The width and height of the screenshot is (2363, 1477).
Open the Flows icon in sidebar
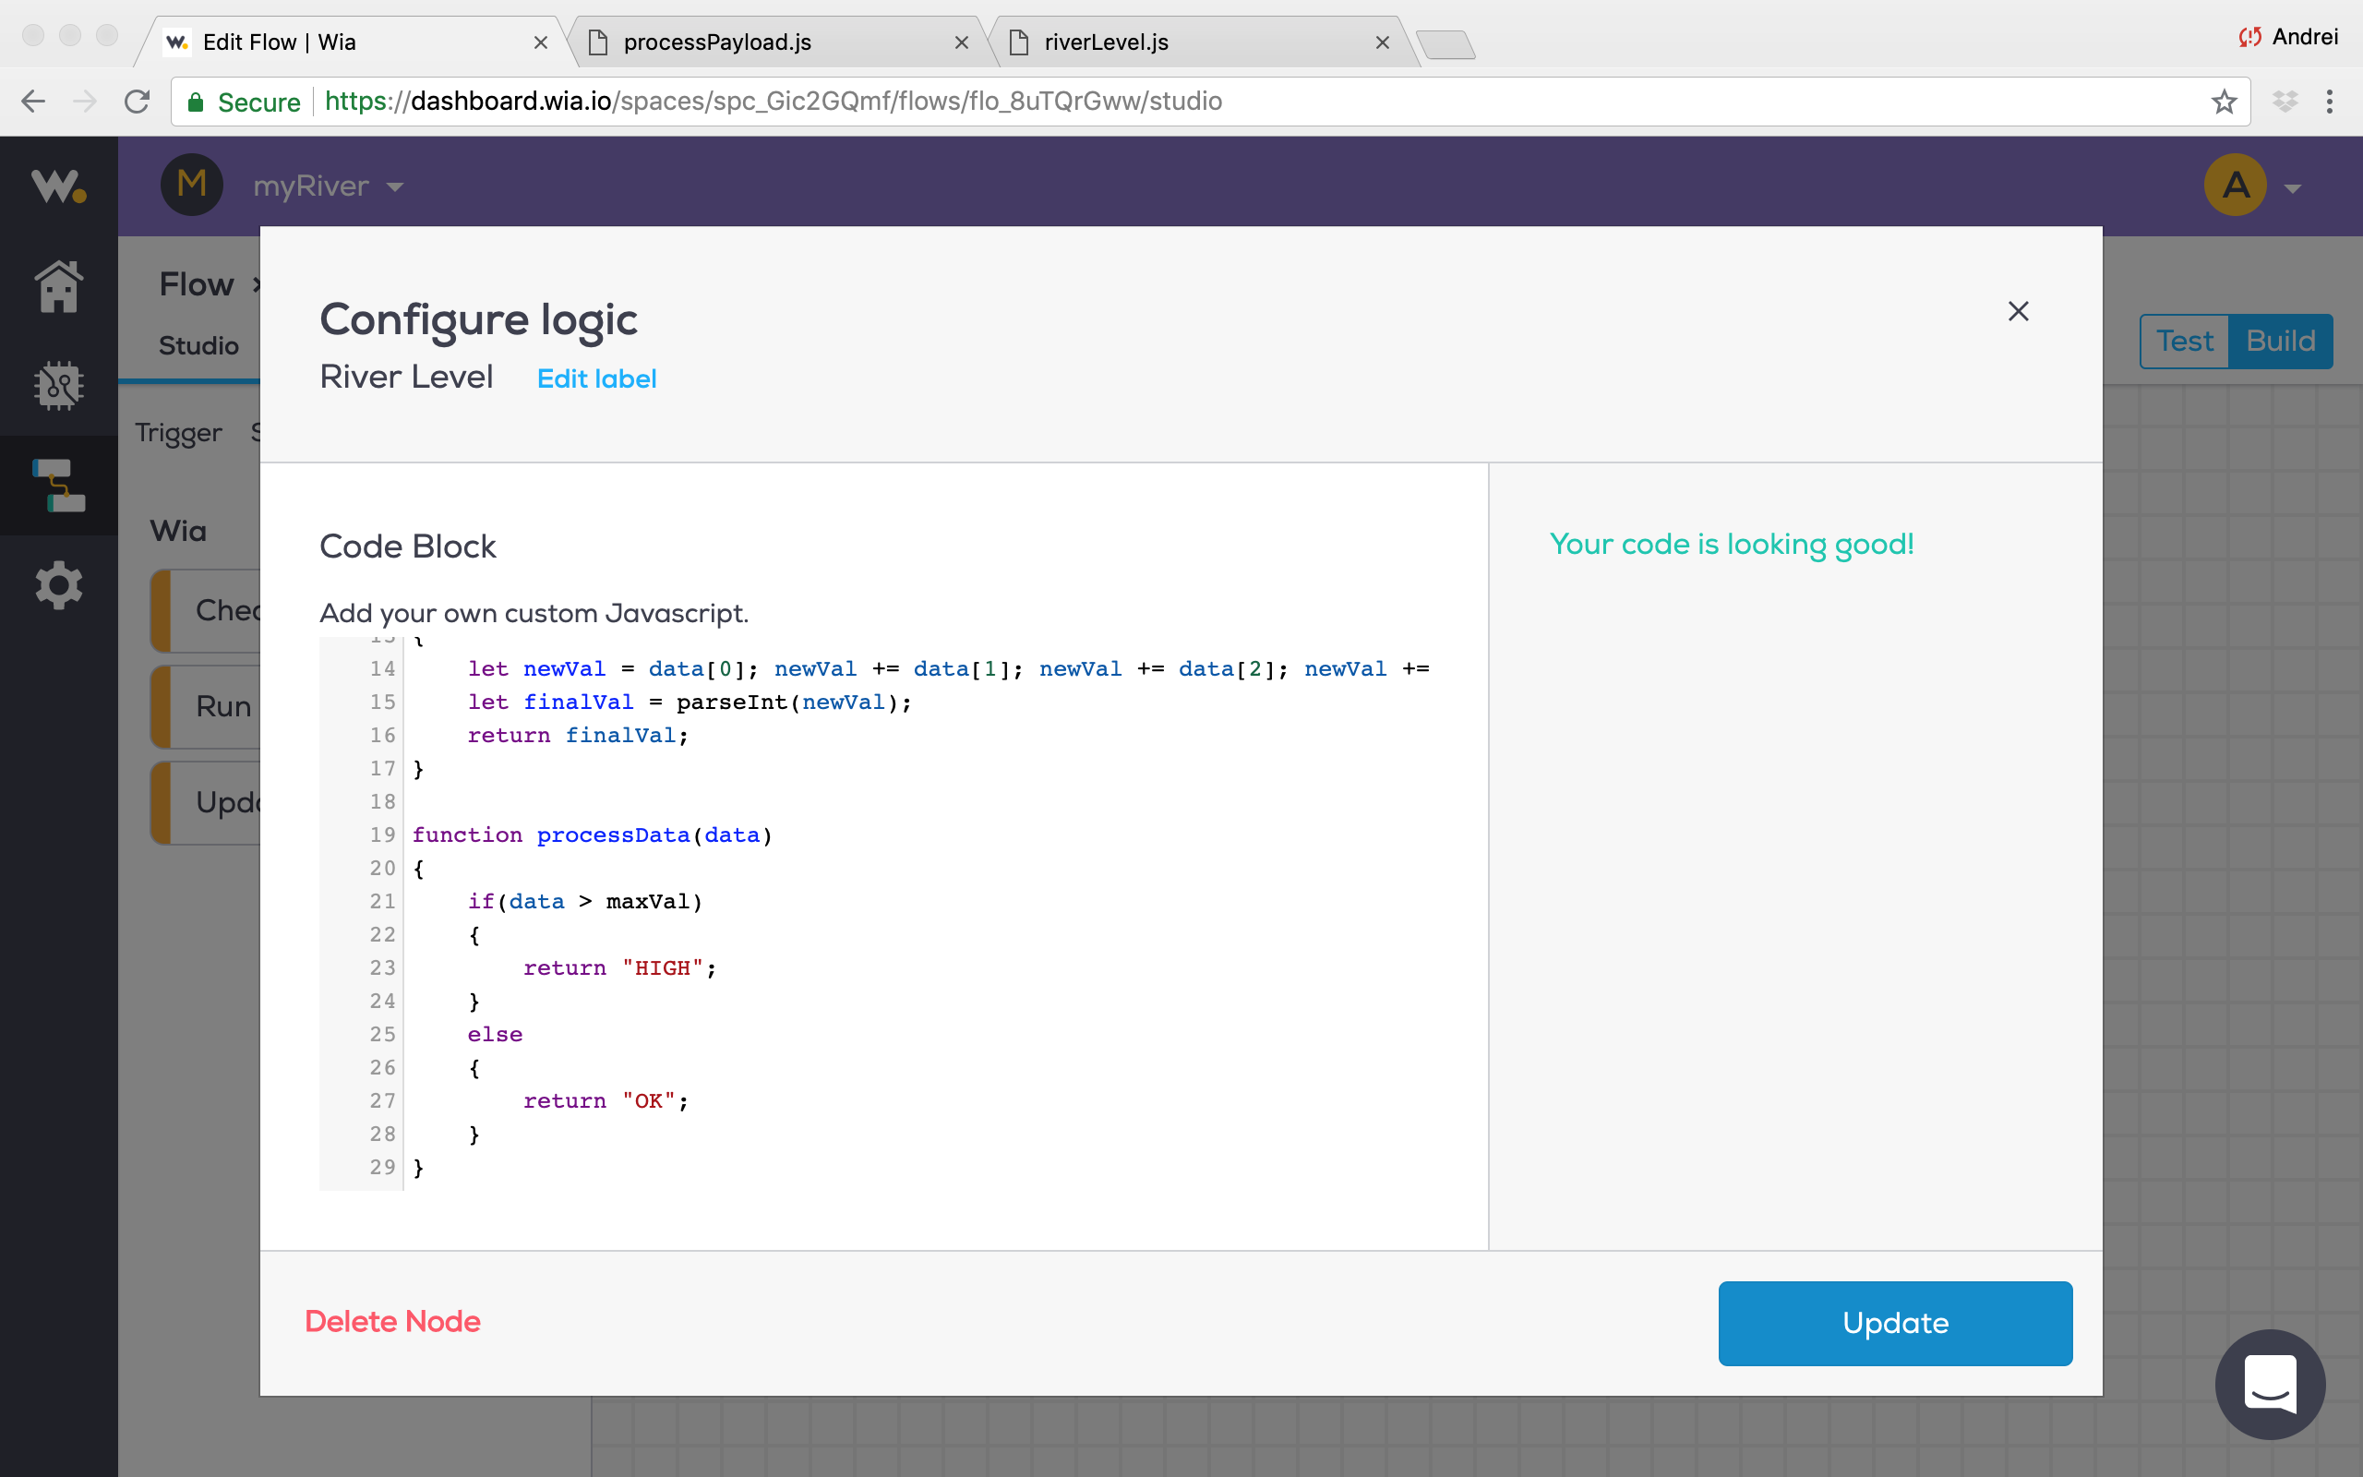[x=58, y=486]
